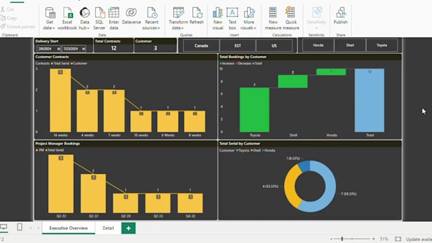Click the Fit to page icon
The height and width of the screenshot is (243, 432).
398,239
